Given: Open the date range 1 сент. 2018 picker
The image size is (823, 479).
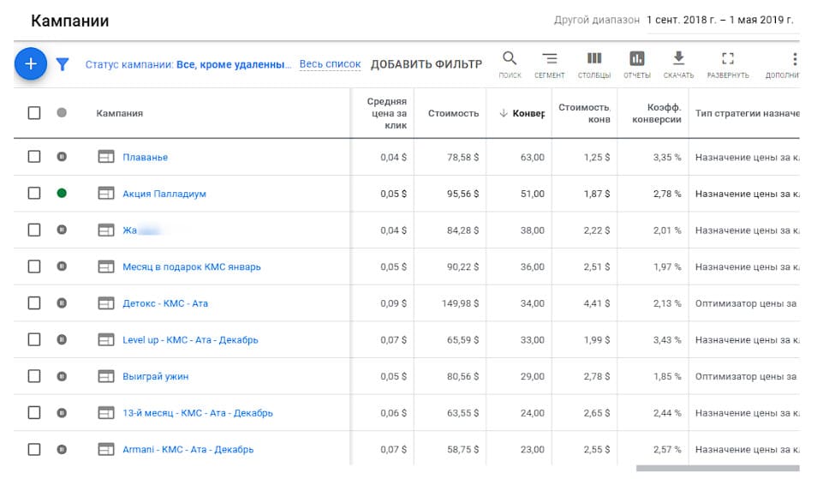Looking at the screenshot, I should 719,20.
